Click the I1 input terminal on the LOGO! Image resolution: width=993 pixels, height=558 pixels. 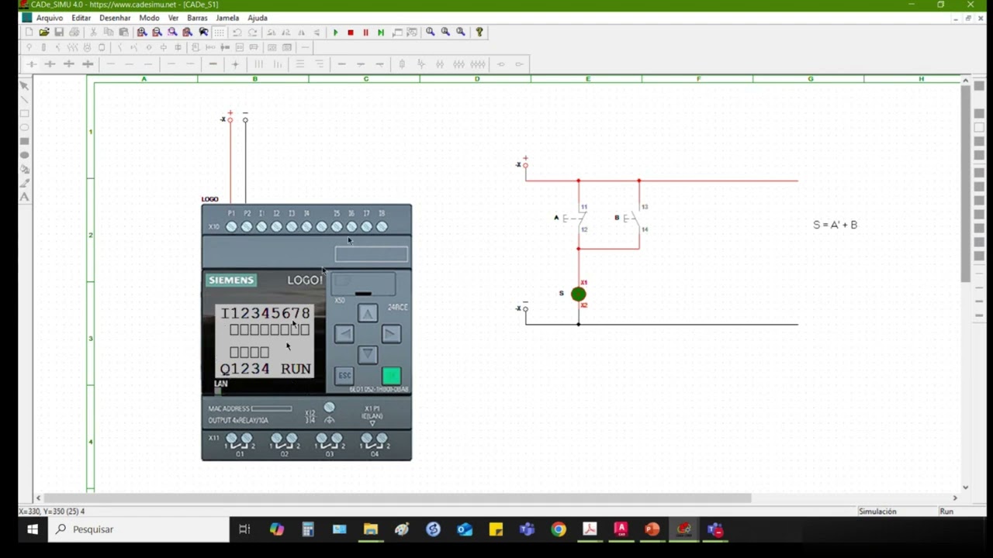[261, 227]
